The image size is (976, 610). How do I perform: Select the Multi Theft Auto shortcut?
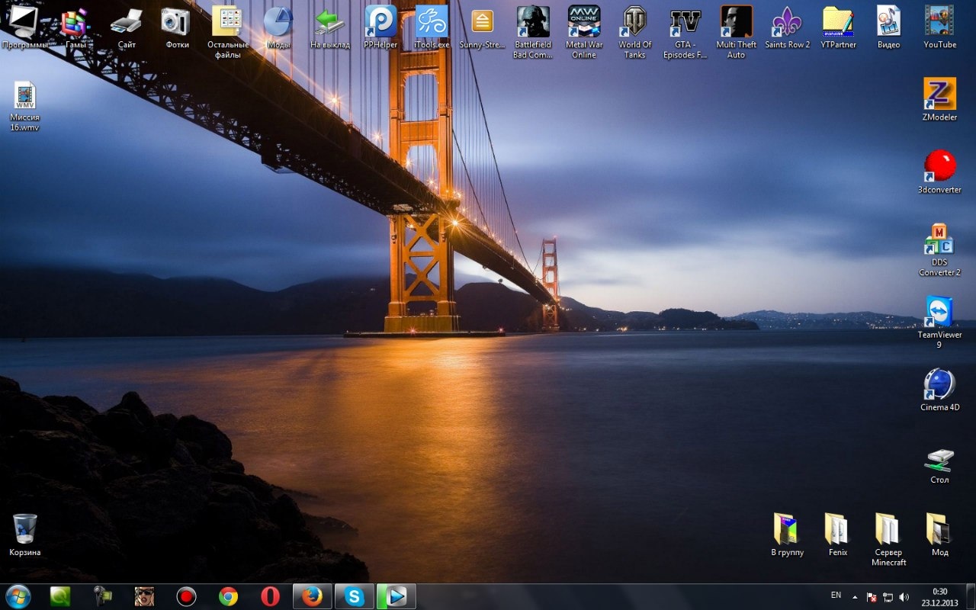[736, 22]
